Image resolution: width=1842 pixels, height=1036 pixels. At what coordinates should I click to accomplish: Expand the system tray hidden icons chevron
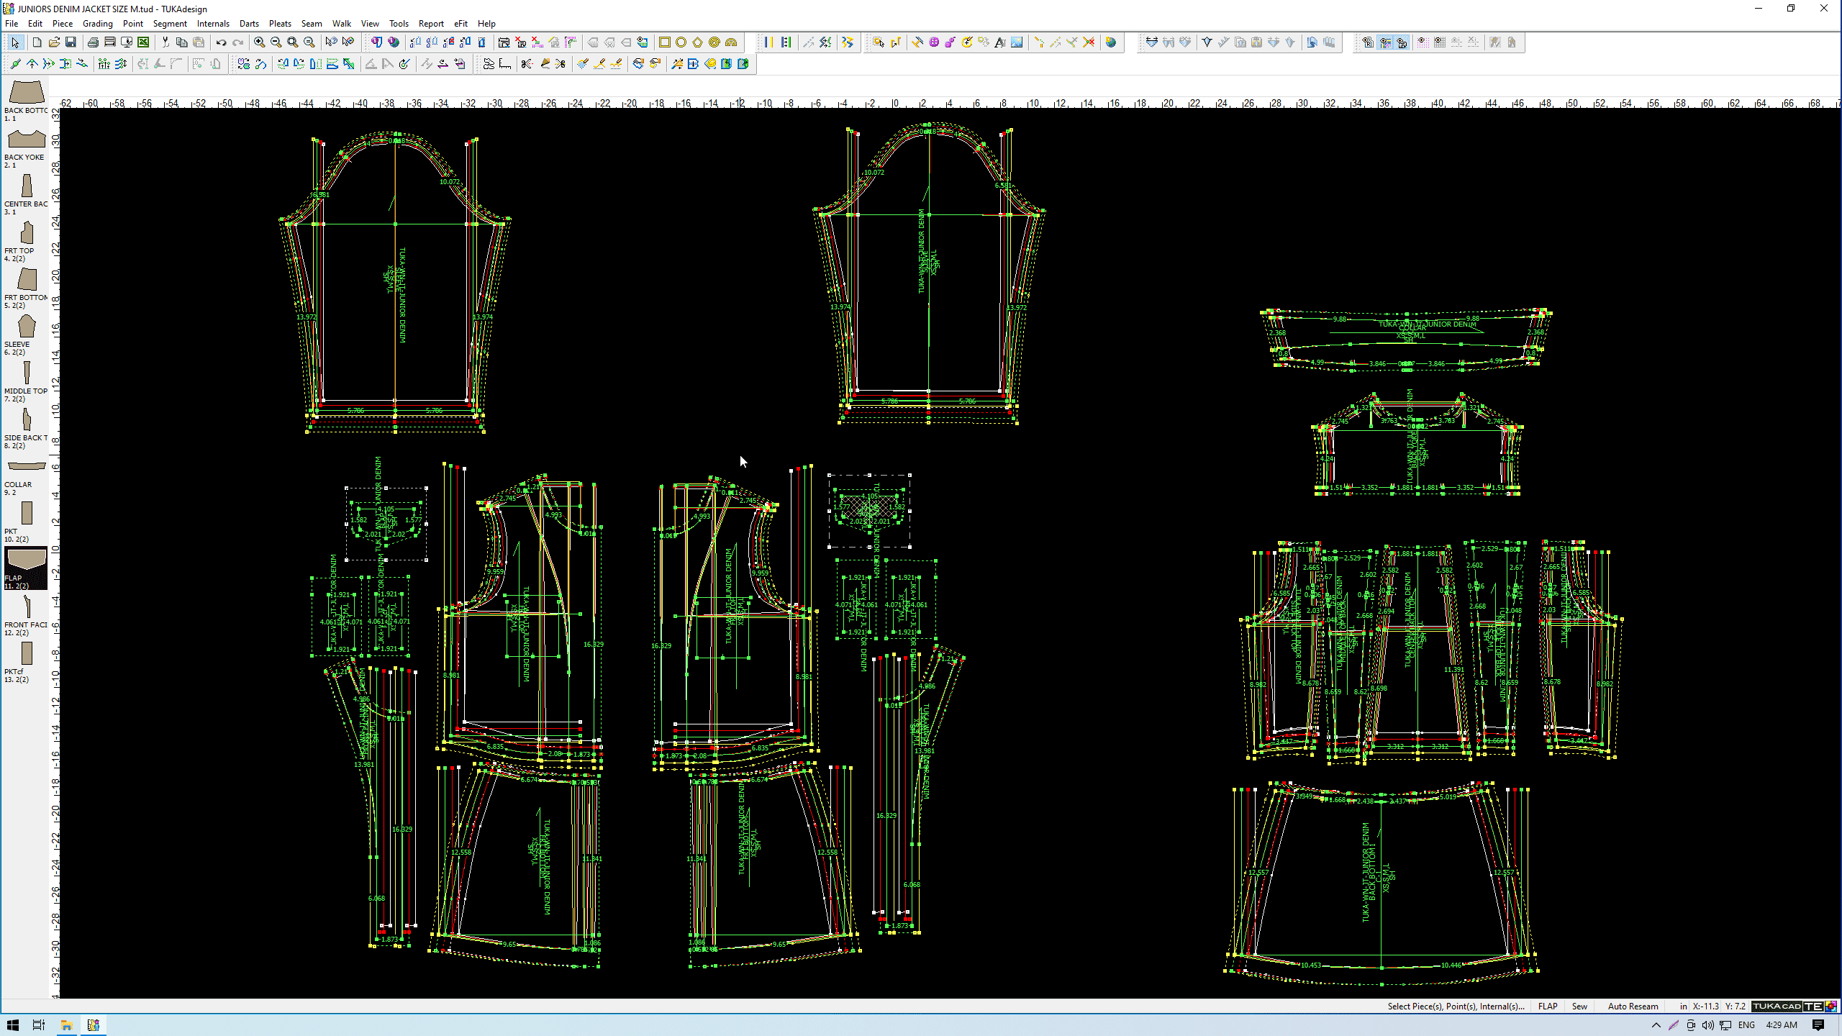coord(1656,1025)
